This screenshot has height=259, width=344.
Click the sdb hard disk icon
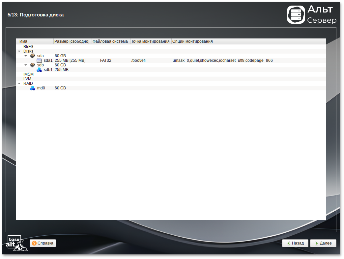[x=32, y=65]
